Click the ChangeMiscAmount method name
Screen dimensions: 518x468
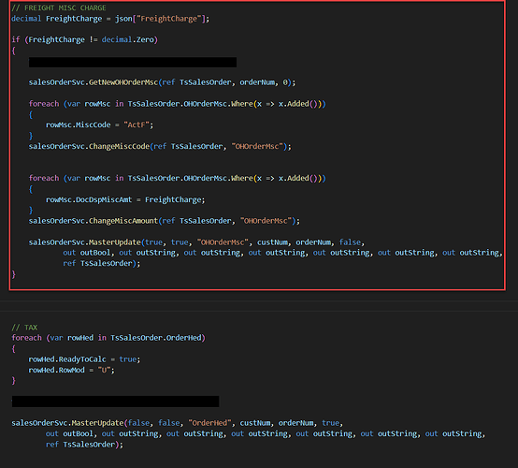pyautogui.click(x=123, y=221)
